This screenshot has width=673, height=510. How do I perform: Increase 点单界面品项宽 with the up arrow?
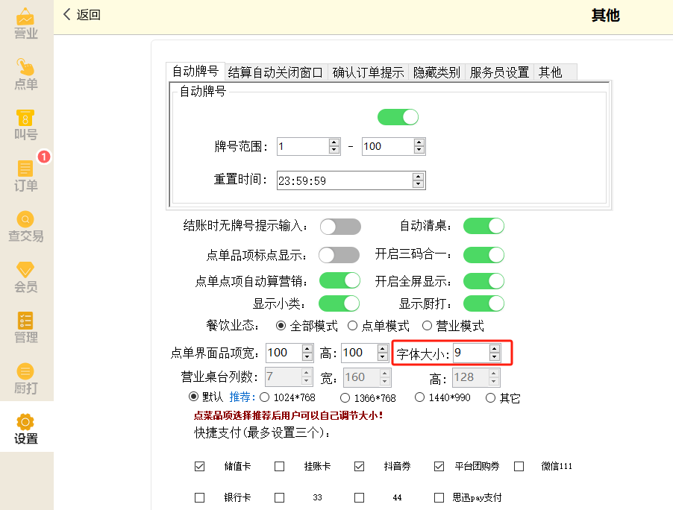tap(307, 348)
